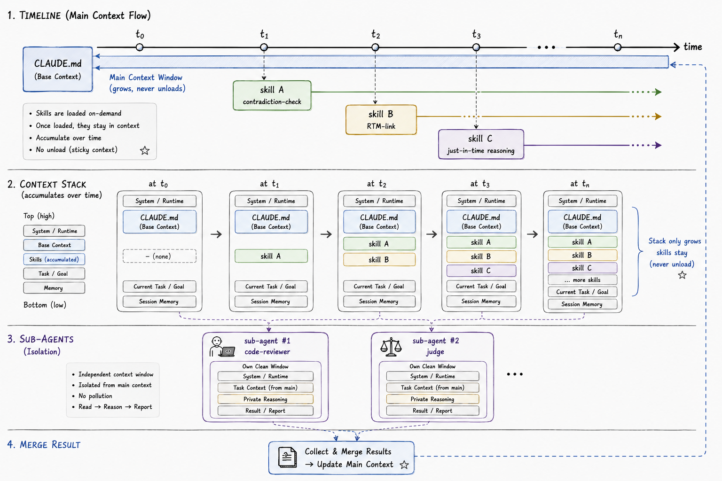
Task: Click the "Collect & Merge Results" text
Action: click(x=348, y=451)
